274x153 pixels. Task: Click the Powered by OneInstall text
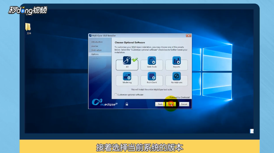click(x=180, y=97)
